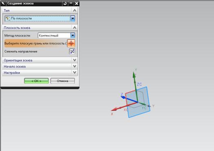Click the Отмена button
The image size is (214, 151).
point(62,81)
